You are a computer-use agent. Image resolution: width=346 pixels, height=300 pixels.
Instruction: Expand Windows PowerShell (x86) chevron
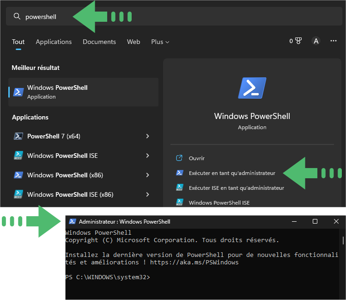click(x=148, y=175)
